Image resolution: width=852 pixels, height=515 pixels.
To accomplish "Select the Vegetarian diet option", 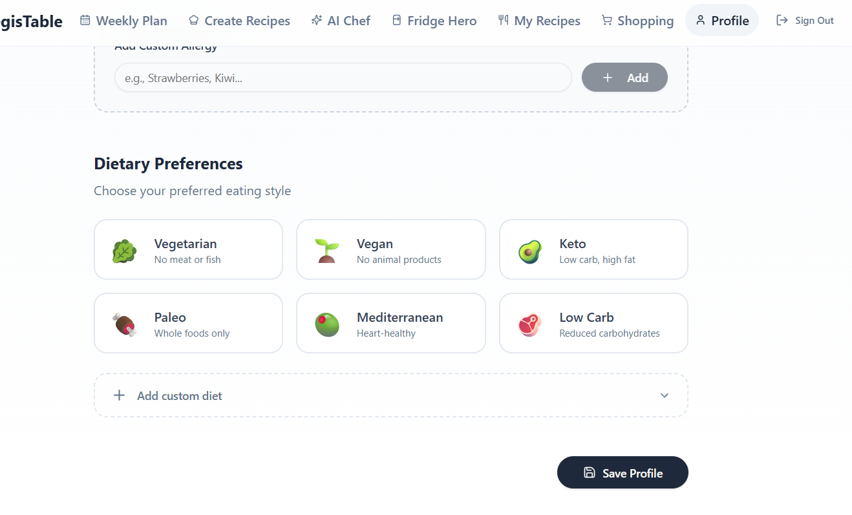I will click(188, 249).
